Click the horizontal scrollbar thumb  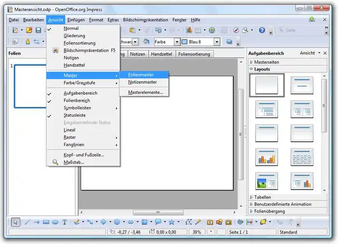click(158, 212)
